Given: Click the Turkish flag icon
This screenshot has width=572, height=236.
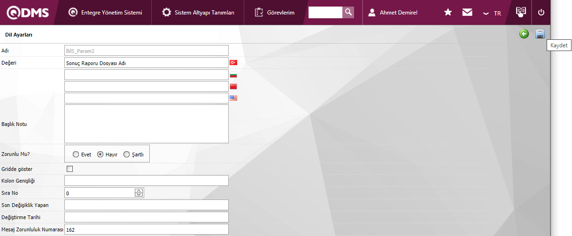Looking at the screenshot, I should [233, 63].
